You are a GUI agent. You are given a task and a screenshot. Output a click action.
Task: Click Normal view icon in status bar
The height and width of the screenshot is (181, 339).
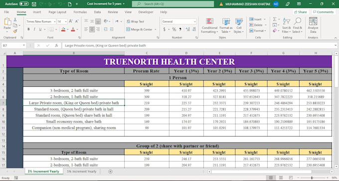[271, 178]
